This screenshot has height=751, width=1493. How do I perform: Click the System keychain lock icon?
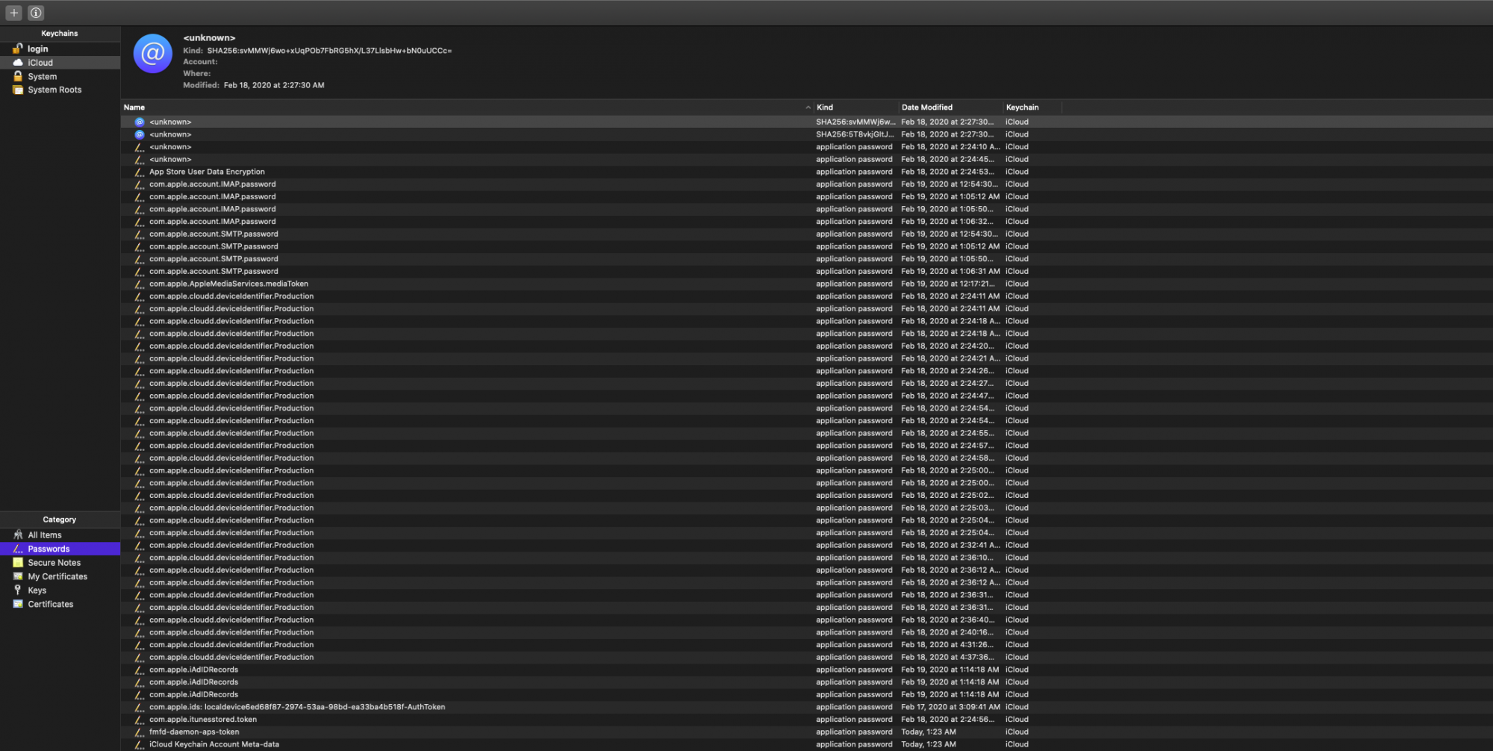pyautogui.click(x=18, y=76)
